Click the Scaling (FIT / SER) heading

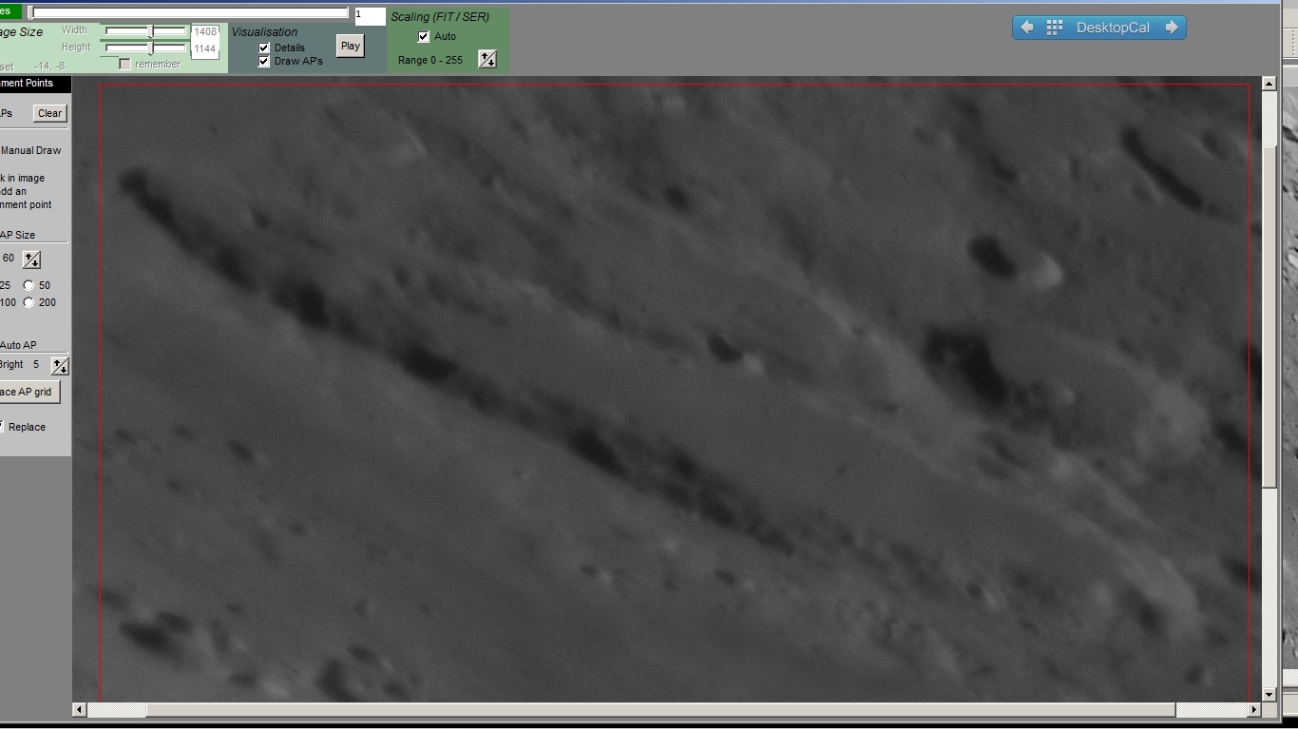(x=440, y=17)
